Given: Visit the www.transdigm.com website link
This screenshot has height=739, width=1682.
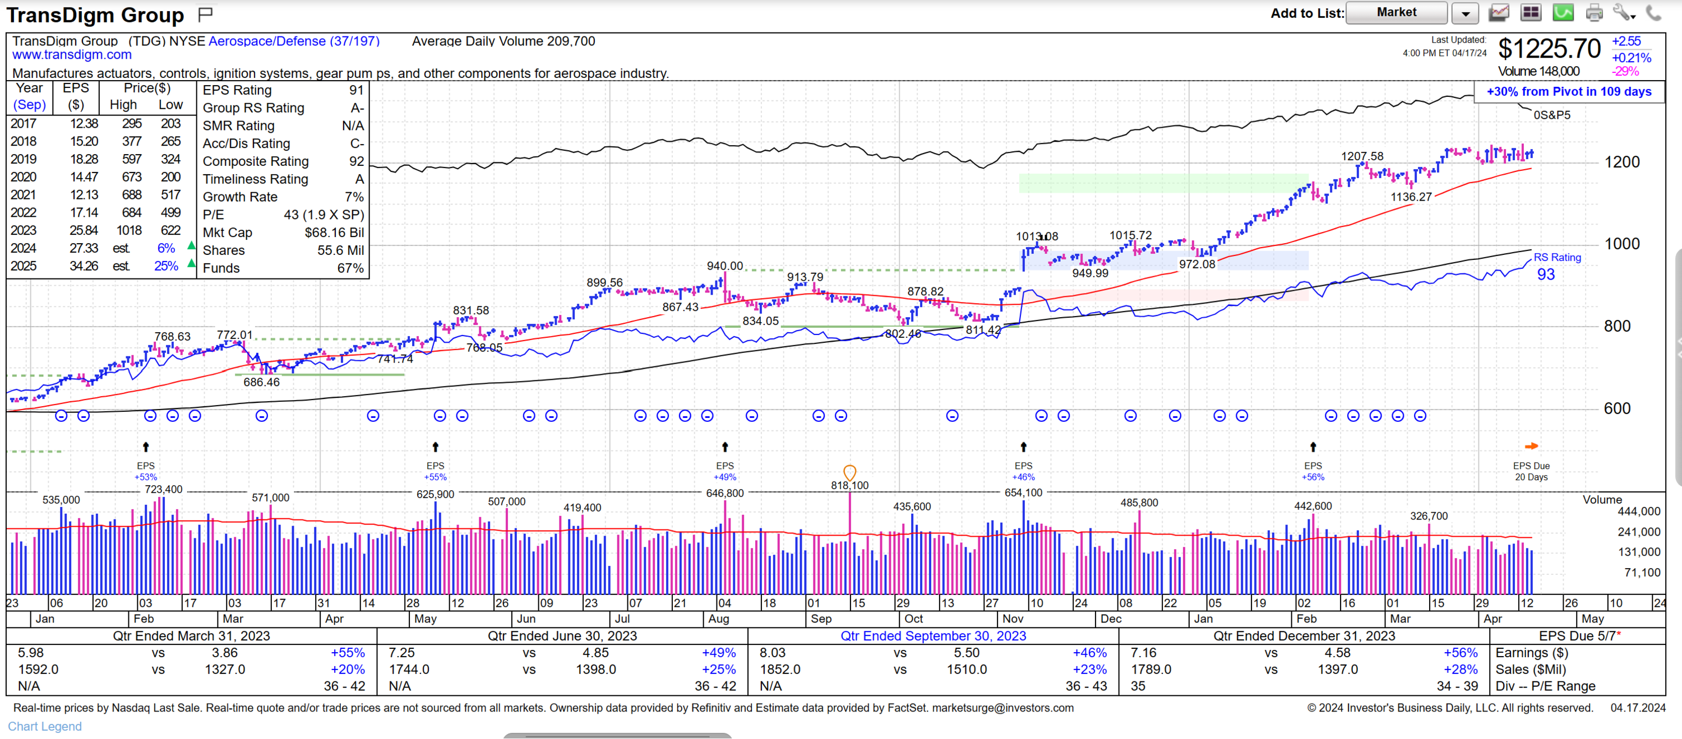Looking at the screenshot, I should 72,55.
